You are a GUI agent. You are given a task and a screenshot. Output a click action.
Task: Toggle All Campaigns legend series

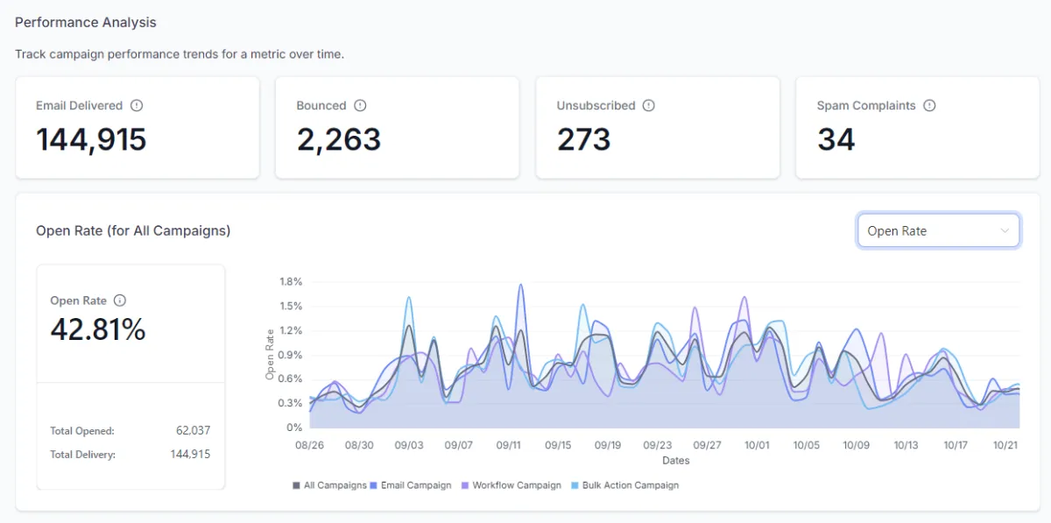click(x=328, y=485)
